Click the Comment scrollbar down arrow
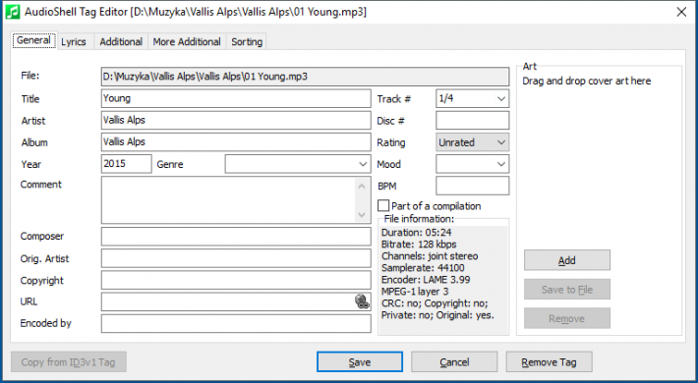 362,215
